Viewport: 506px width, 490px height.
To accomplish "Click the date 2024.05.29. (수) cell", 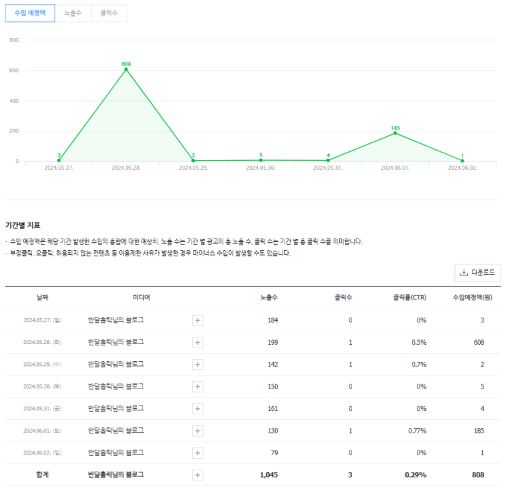I will tap(42, 365).
